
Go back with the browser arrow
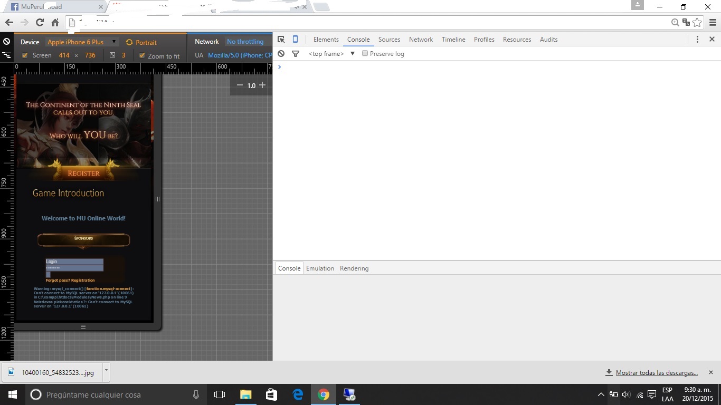click(9, 22)
